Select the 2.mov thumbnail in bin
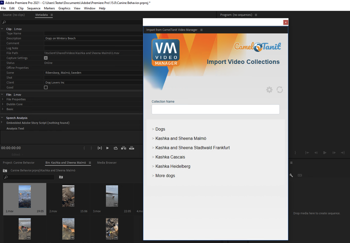 (x=68, y=196)
